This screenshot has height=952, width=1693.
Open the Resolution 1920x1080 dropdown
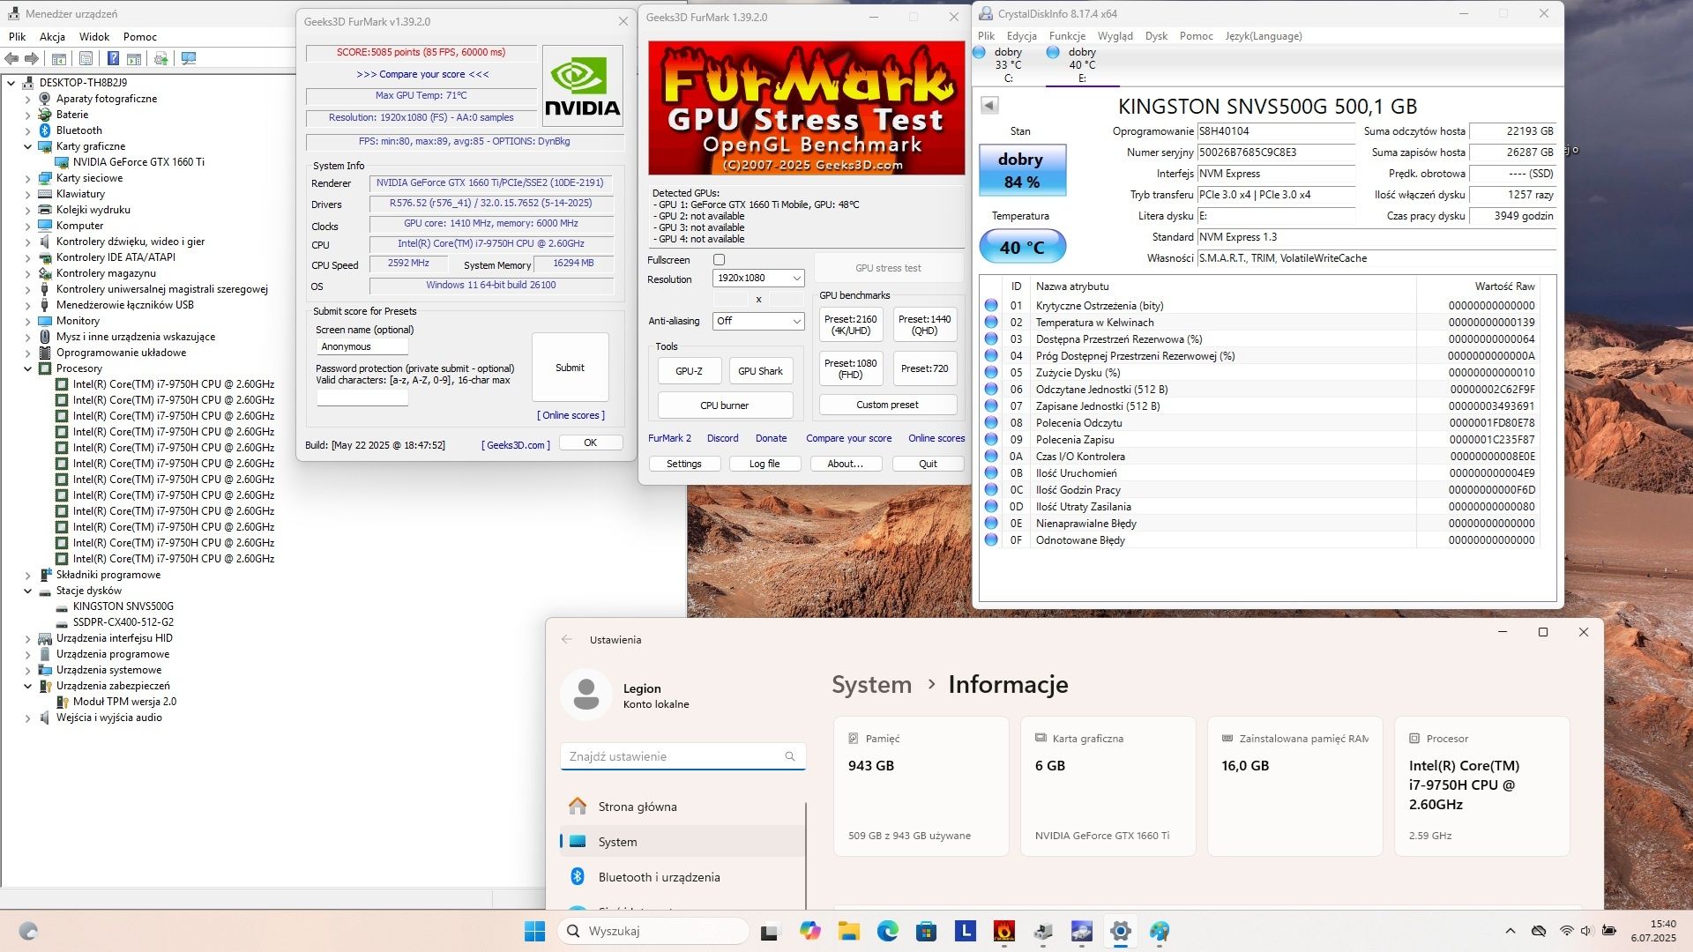758,278
